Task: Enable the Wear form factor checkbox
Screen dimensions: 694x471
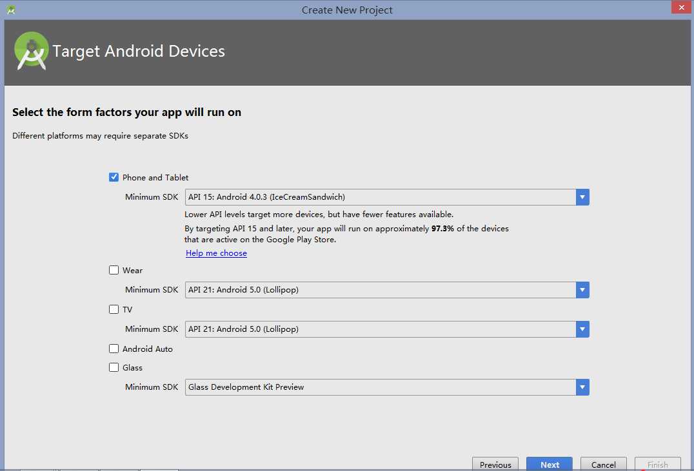Action: (x=114, y=270)
